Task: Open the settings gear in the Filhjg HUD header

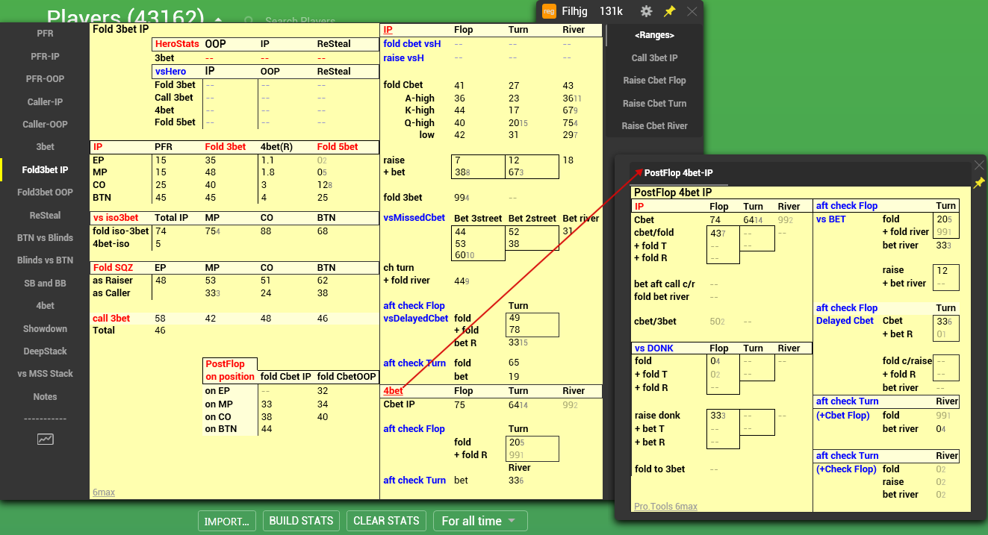Action: (x=646, y=11)
